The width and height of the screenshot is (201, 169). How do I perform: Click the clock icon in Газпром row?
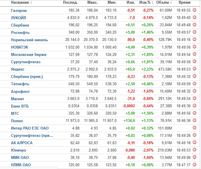[194, 10]
